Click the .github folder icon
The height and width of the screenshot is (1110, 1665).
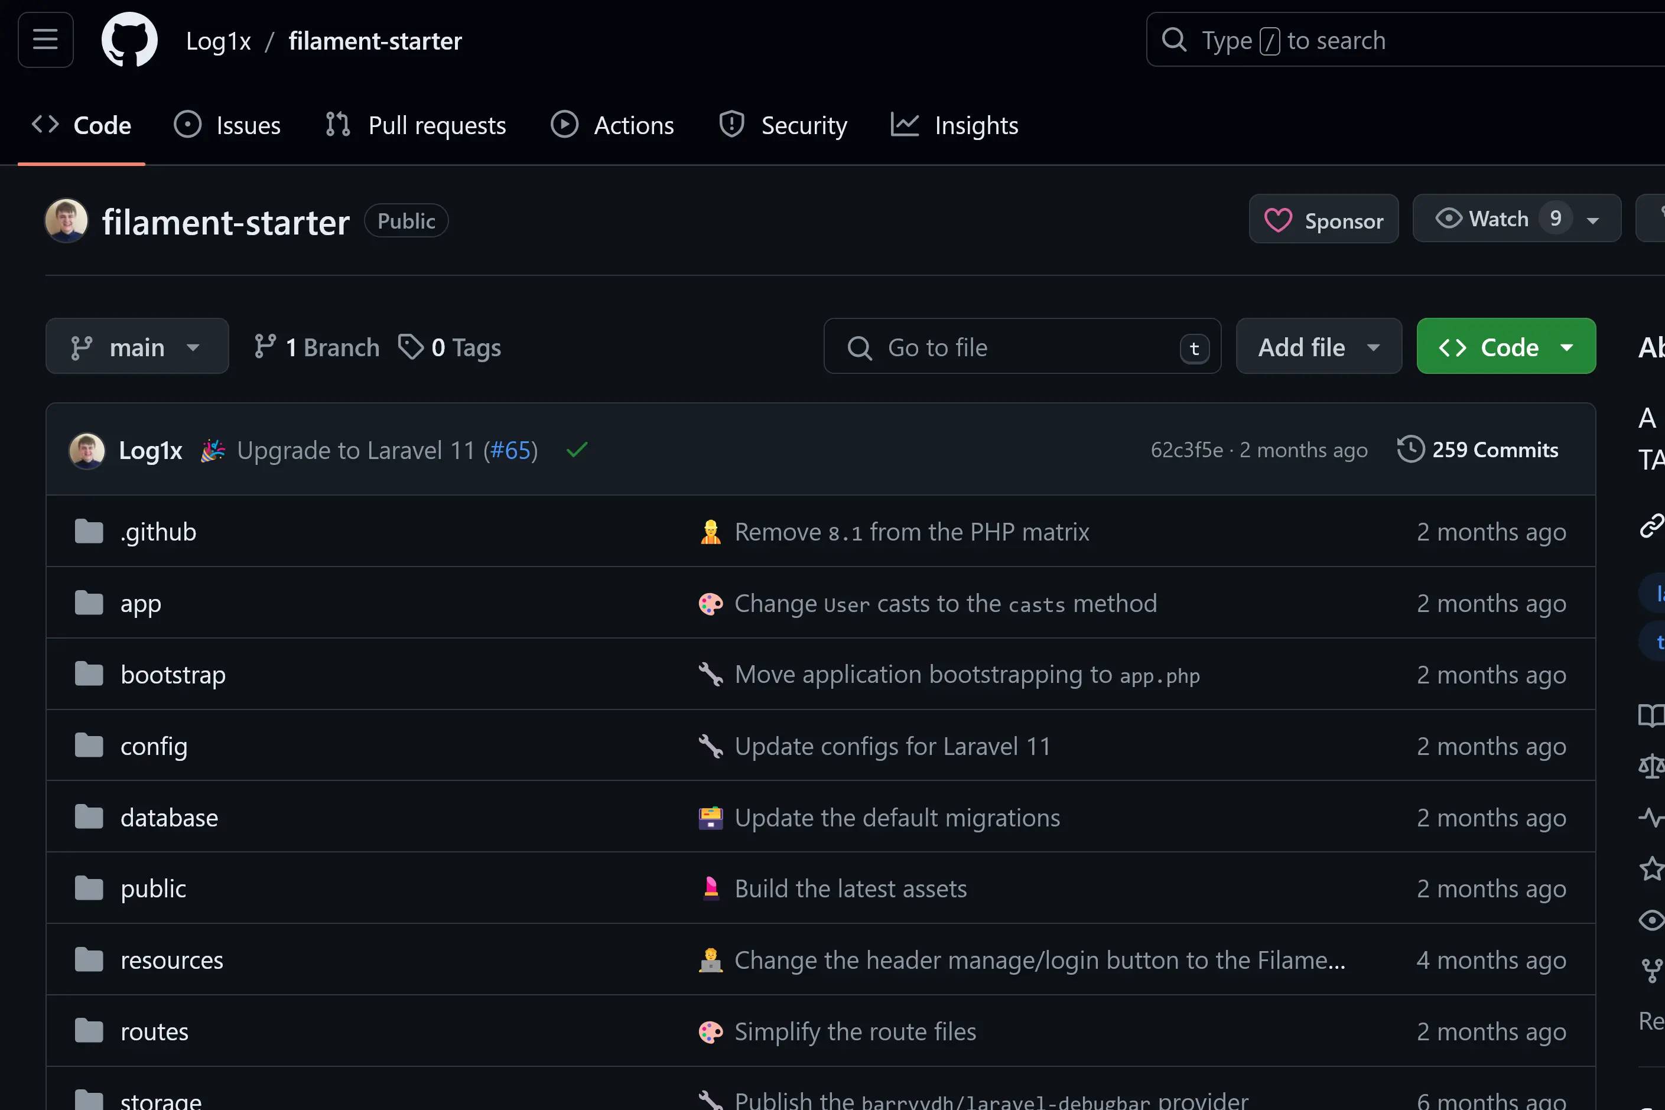coord(89,532)
